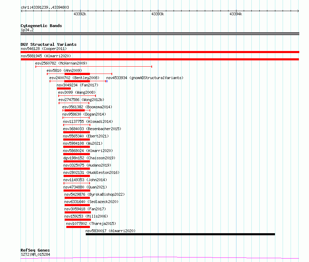Select nsv5565340 (Ebert2021) variant

coord(86,136)
